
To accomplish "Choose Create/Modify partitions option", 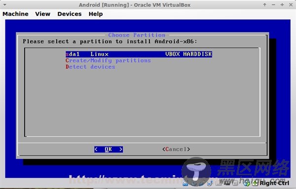I will pyautogui.click(x=108, y=61).
